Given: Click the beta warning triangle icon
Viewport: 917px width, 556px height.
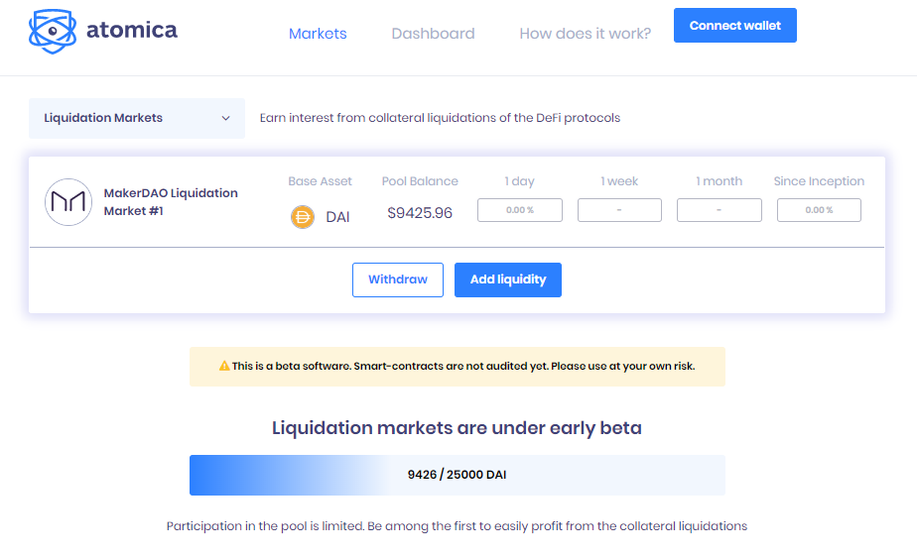Looking at the screenshot, I should [x=224, y=367].
